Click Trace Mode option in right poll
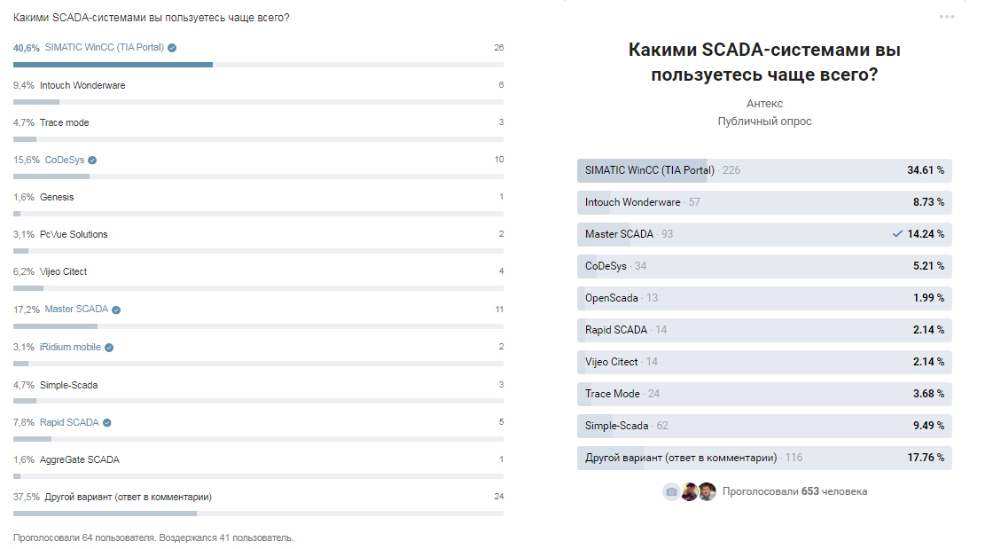993x549 pixels. coord(763,394)
